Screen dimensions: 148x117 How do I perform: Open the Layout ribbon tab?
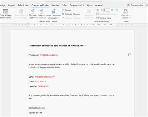[12, 5]
